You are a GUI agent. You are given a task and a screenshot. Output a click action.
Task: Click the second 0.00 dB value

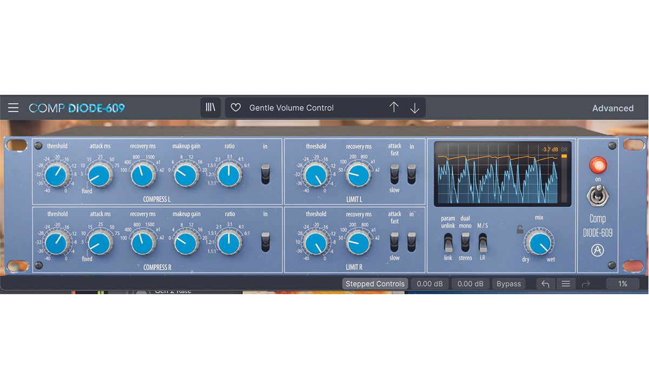click(x=471, y=283)
